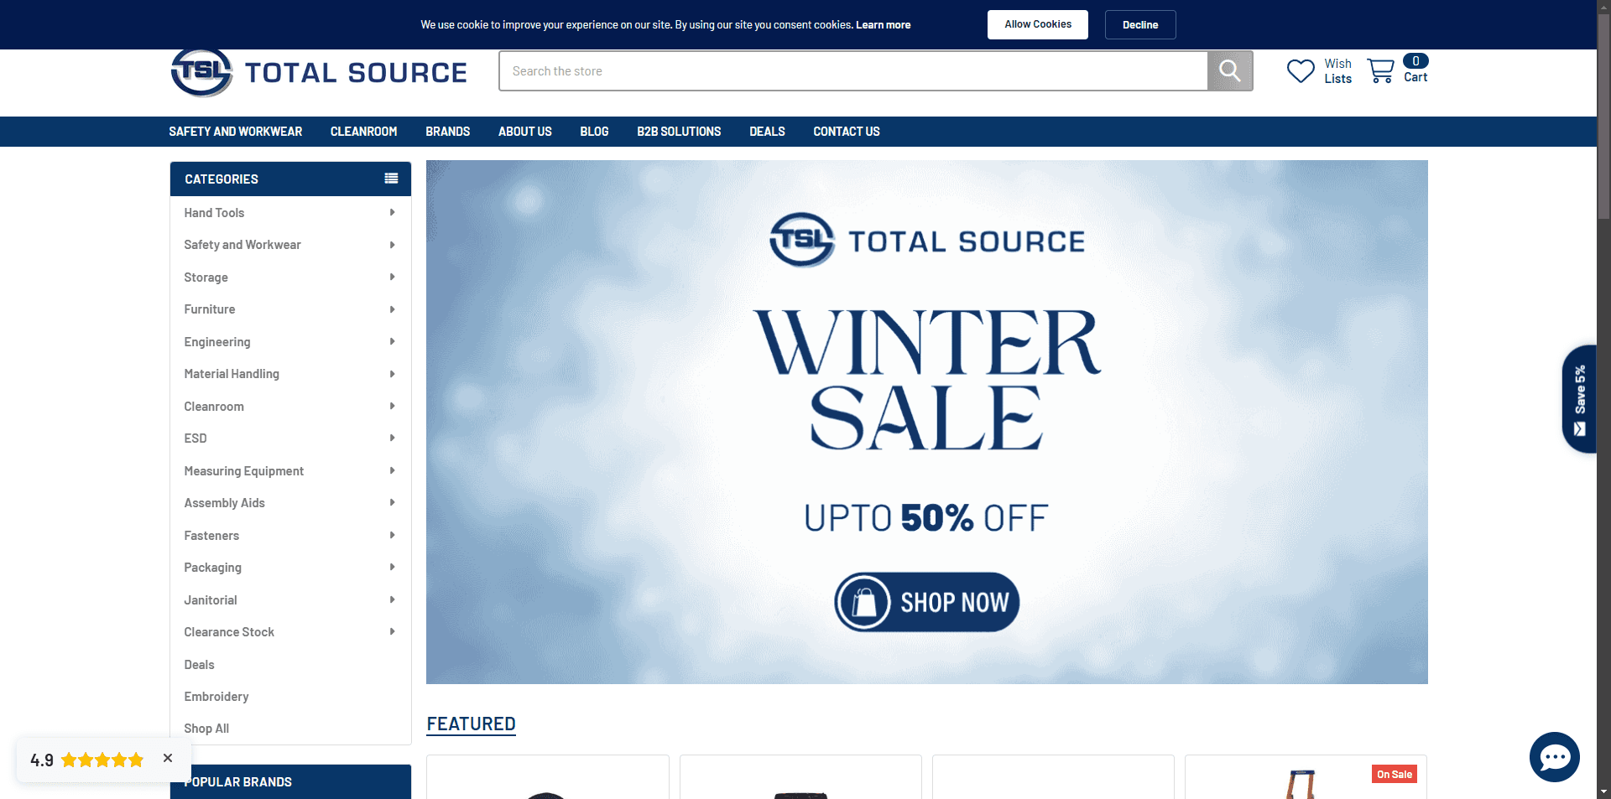The height and width of the screenshot is (799, 1611).
Task: Select ESD category link
Action: click(x=196, y=438)
